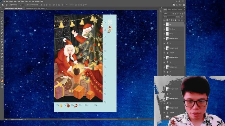This screenshot has width=225, height=126.
Task: Select the Eraser tool
Action: click(x=2, y=44)
